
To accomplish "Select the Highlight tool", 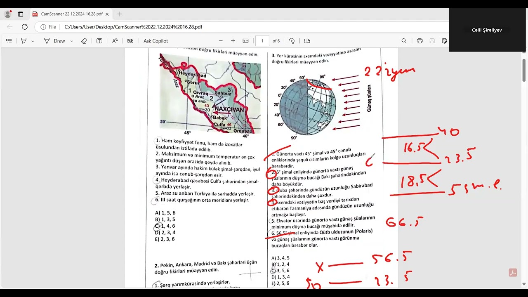I will [x=24, y=41].
